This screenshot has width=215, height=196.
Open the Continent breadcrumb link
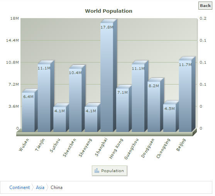[19, 188]
